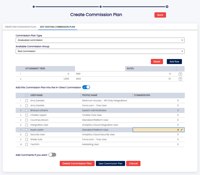Open row menu arrow for tier 1
Screen dimensions: 200x175
coord(180,74)
